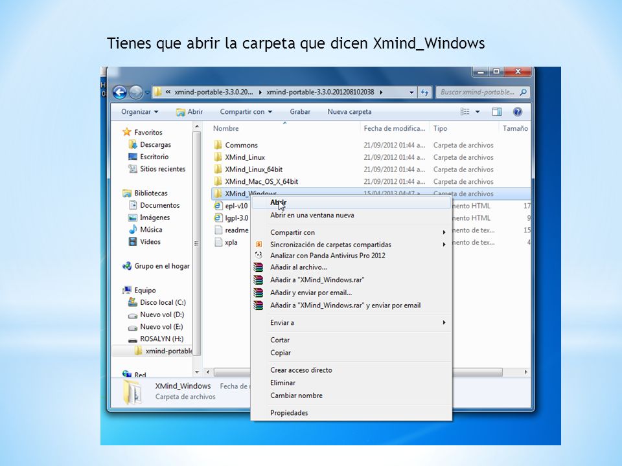
Task: Choose Abrir in the context menu
Action: [x=352, y=203]
